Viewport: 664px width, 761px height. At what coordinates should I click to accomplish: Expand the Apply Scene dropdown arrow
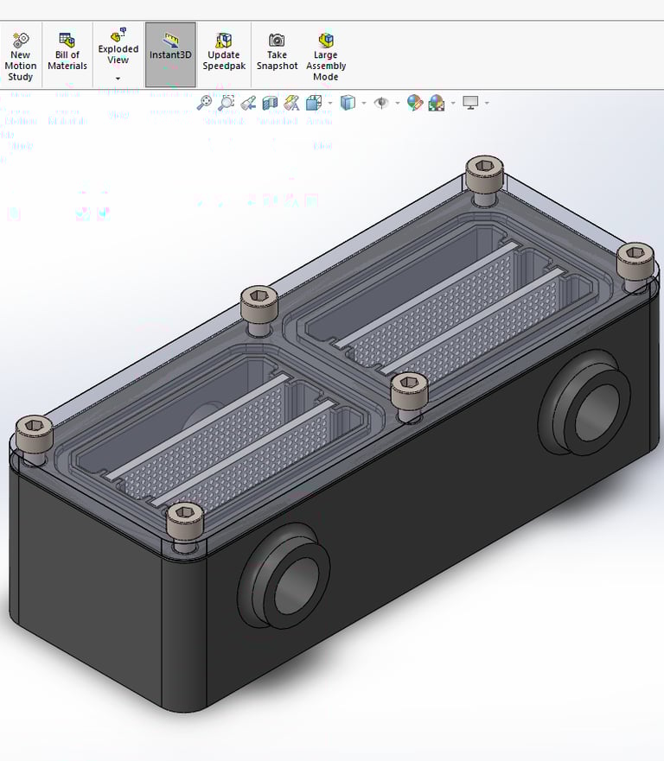(453, 103)
